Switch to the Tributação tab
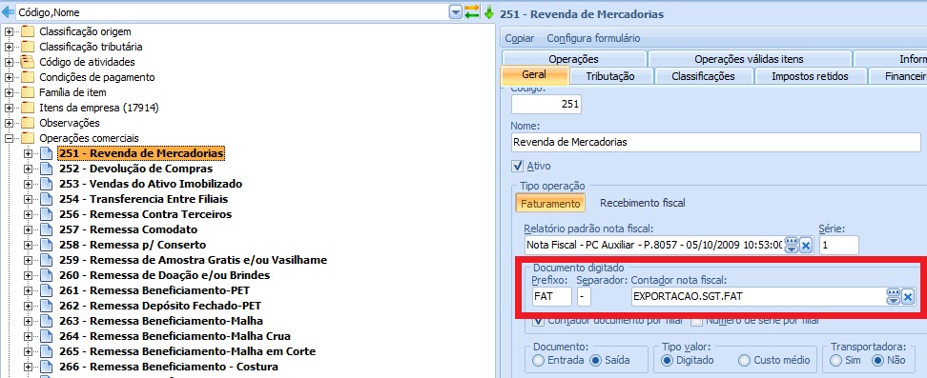The height and width of the screenshot is (378, 927). coord(610,76)
